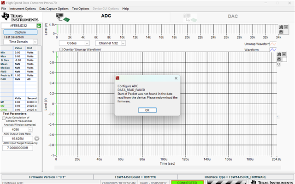
Task: Open the File menu
Action: pyautogui.click(x=4, y=9)
